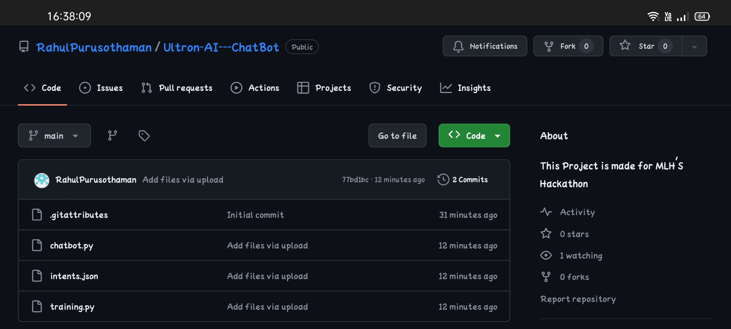Click the commit history clock icon
The height and width of the screenshot is (329, 731).
[x=443, y=180]
